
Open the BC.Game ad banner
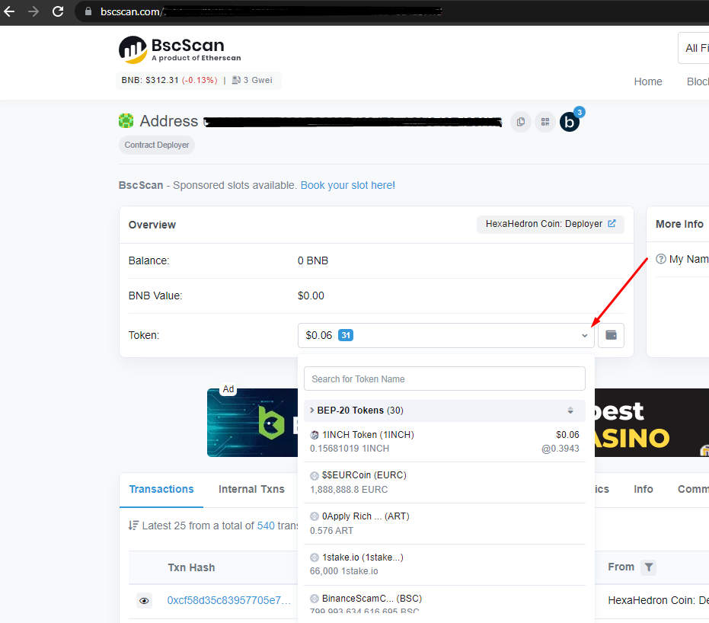point(252,422)
